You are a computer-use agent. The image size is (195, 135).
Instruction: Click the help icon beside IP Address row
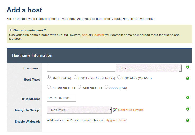pos(188,98)
